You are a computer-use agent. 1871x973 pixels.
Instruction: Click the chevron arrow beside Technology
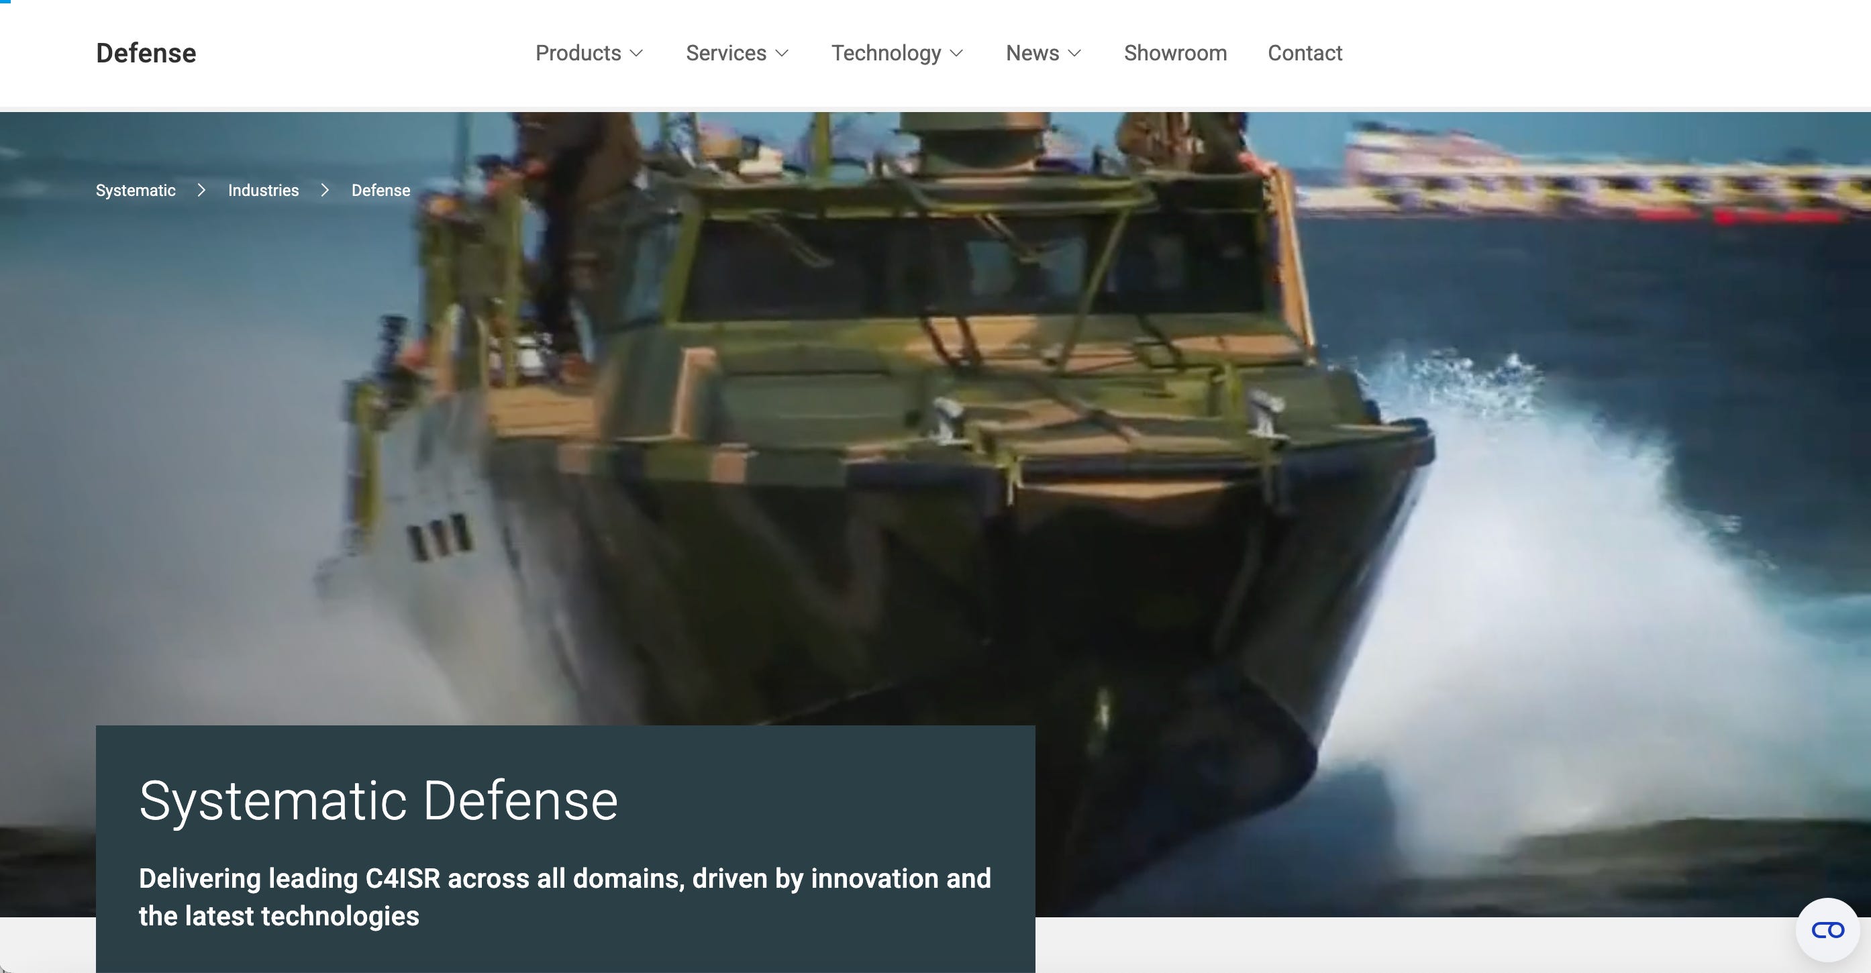[x=956, y=54]
